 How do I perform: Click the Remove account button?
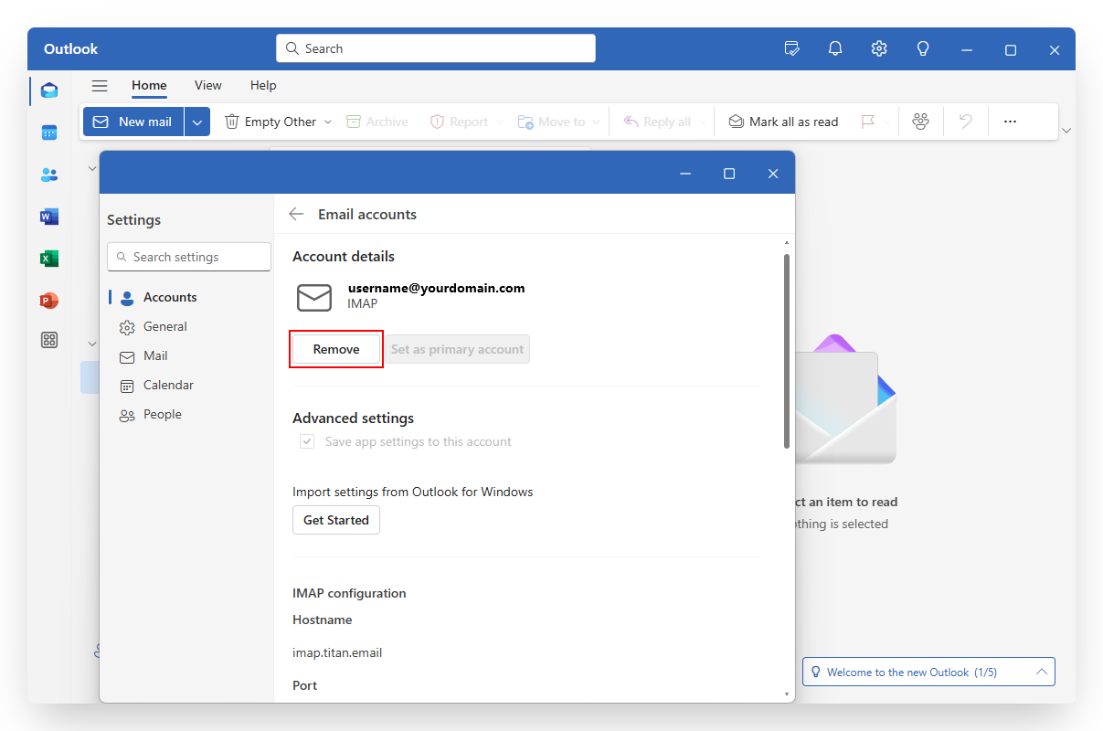(x=336, y=349)
